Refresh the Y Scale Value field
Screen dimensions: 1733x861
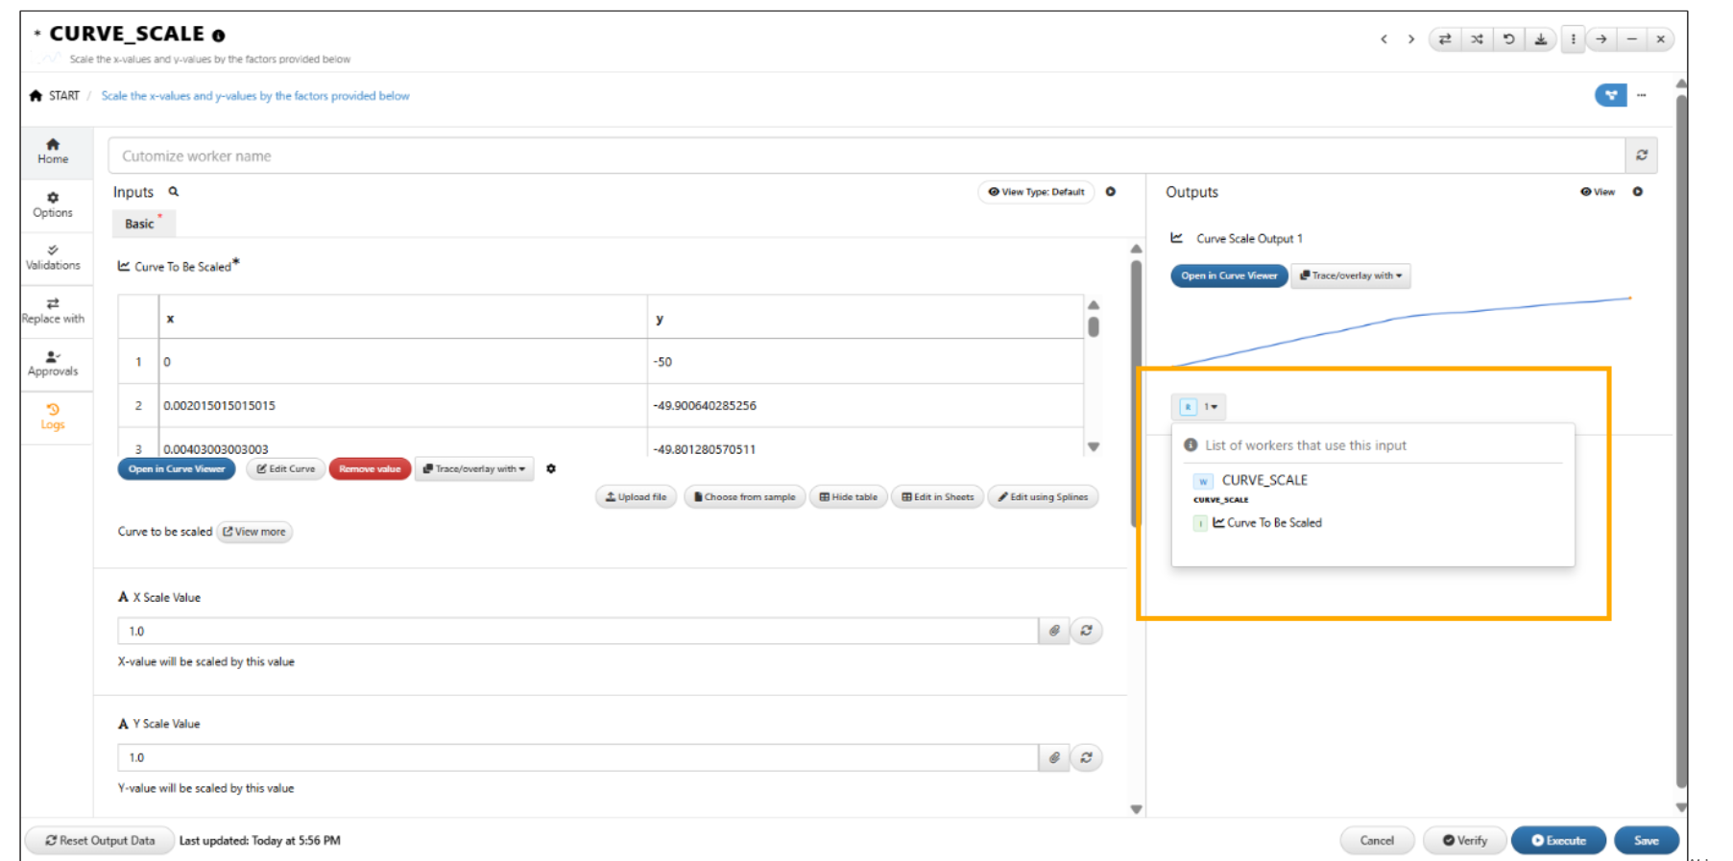[x=1086, y=757]
